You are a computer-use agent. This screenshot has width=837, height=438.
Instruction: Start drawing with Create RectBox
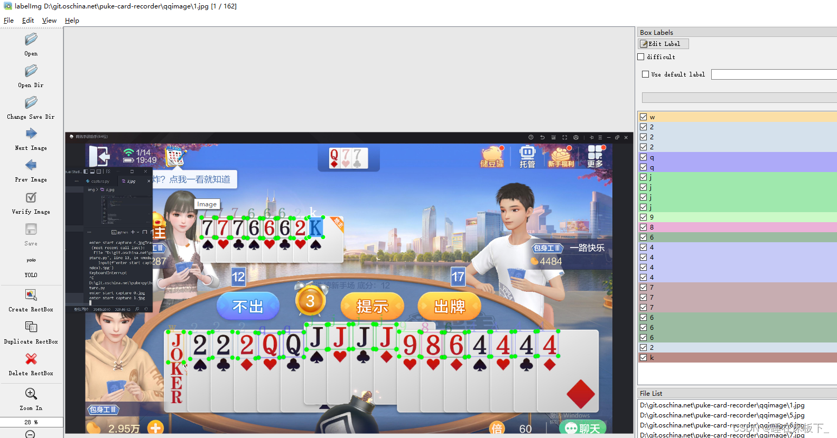(31, 295)
